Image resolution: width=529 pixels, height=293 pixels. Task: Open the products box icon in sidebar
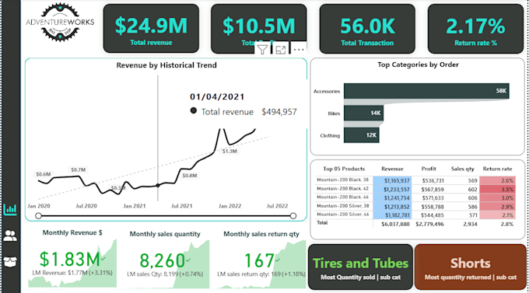(x=10, y=262)
